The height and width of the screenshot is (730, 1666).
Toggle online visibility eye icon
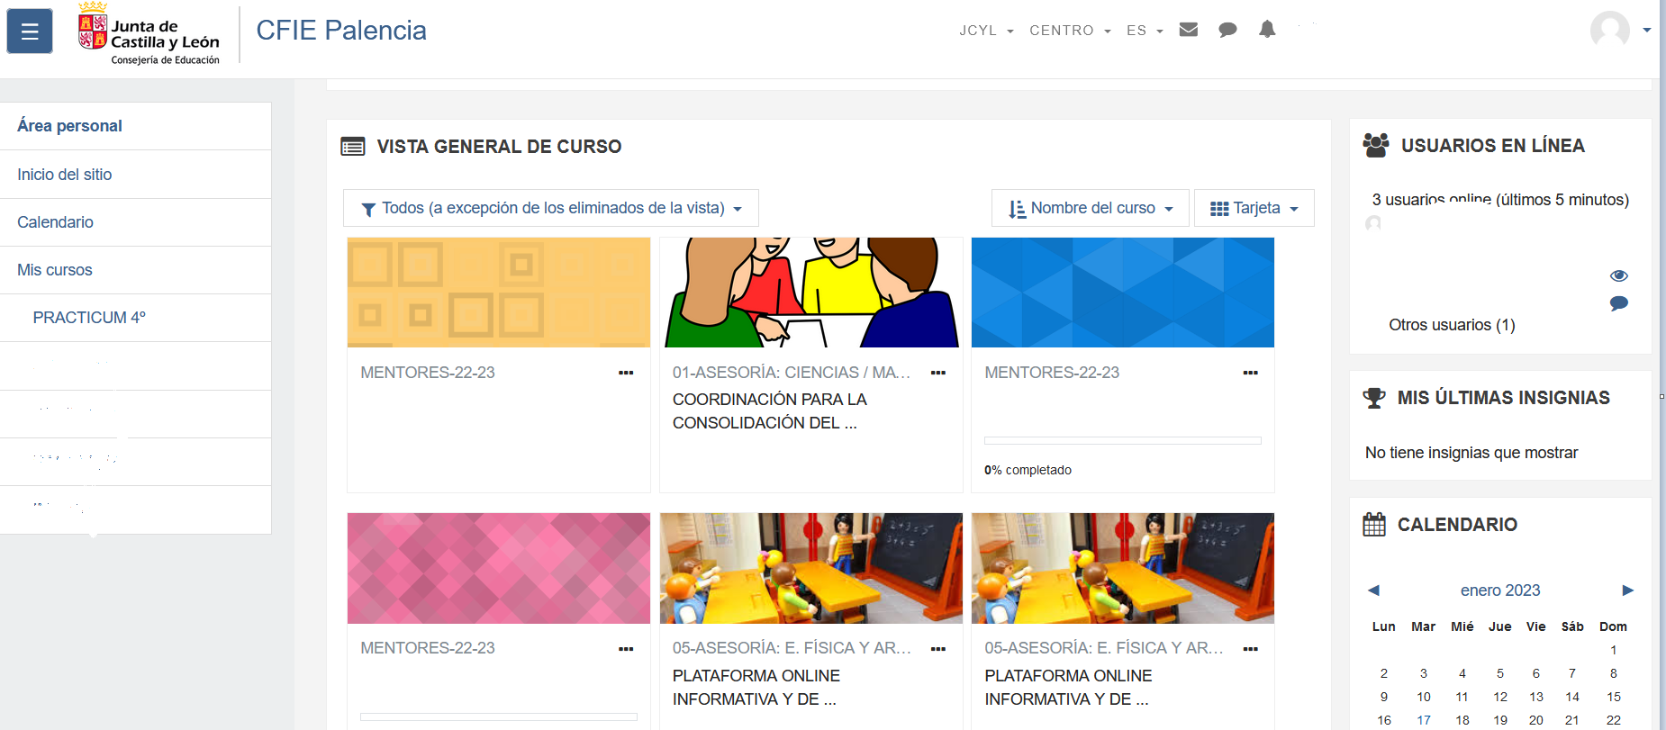pyautogui.click(x=1618, y=275)
